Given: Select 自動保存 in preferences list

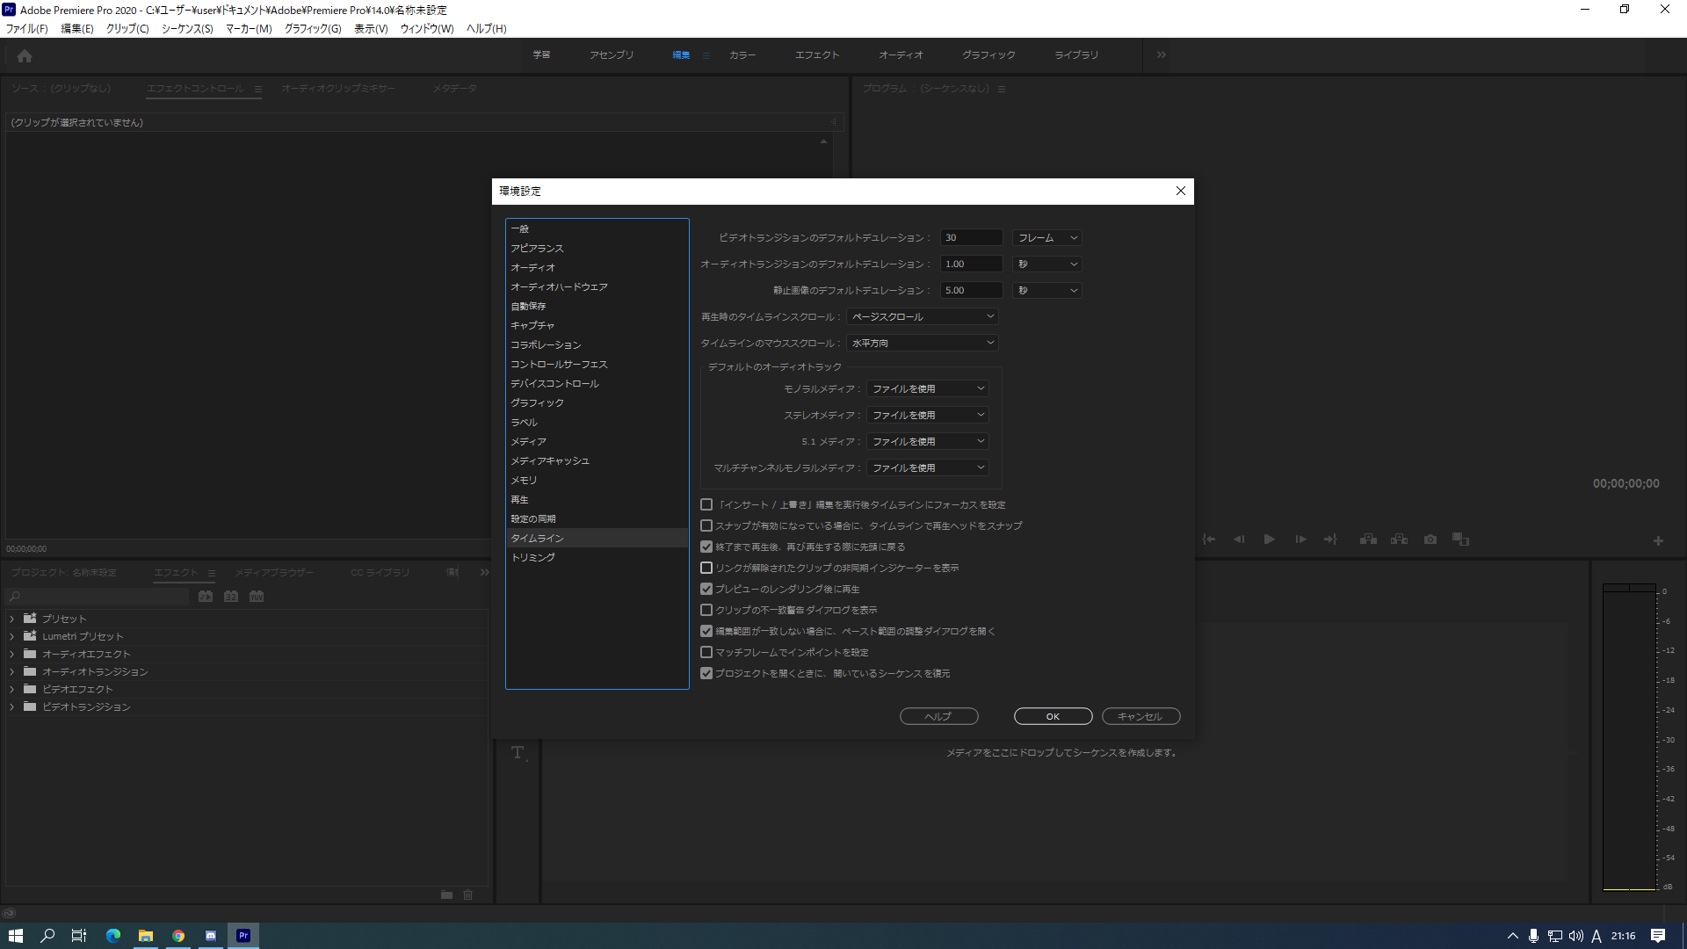Looking at the screenshot, I should pos(597,307).
